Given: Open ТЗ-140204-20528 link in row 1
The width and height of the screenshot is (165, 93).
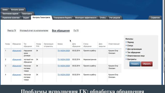Looking at the screenshot, I should (64, 51).
